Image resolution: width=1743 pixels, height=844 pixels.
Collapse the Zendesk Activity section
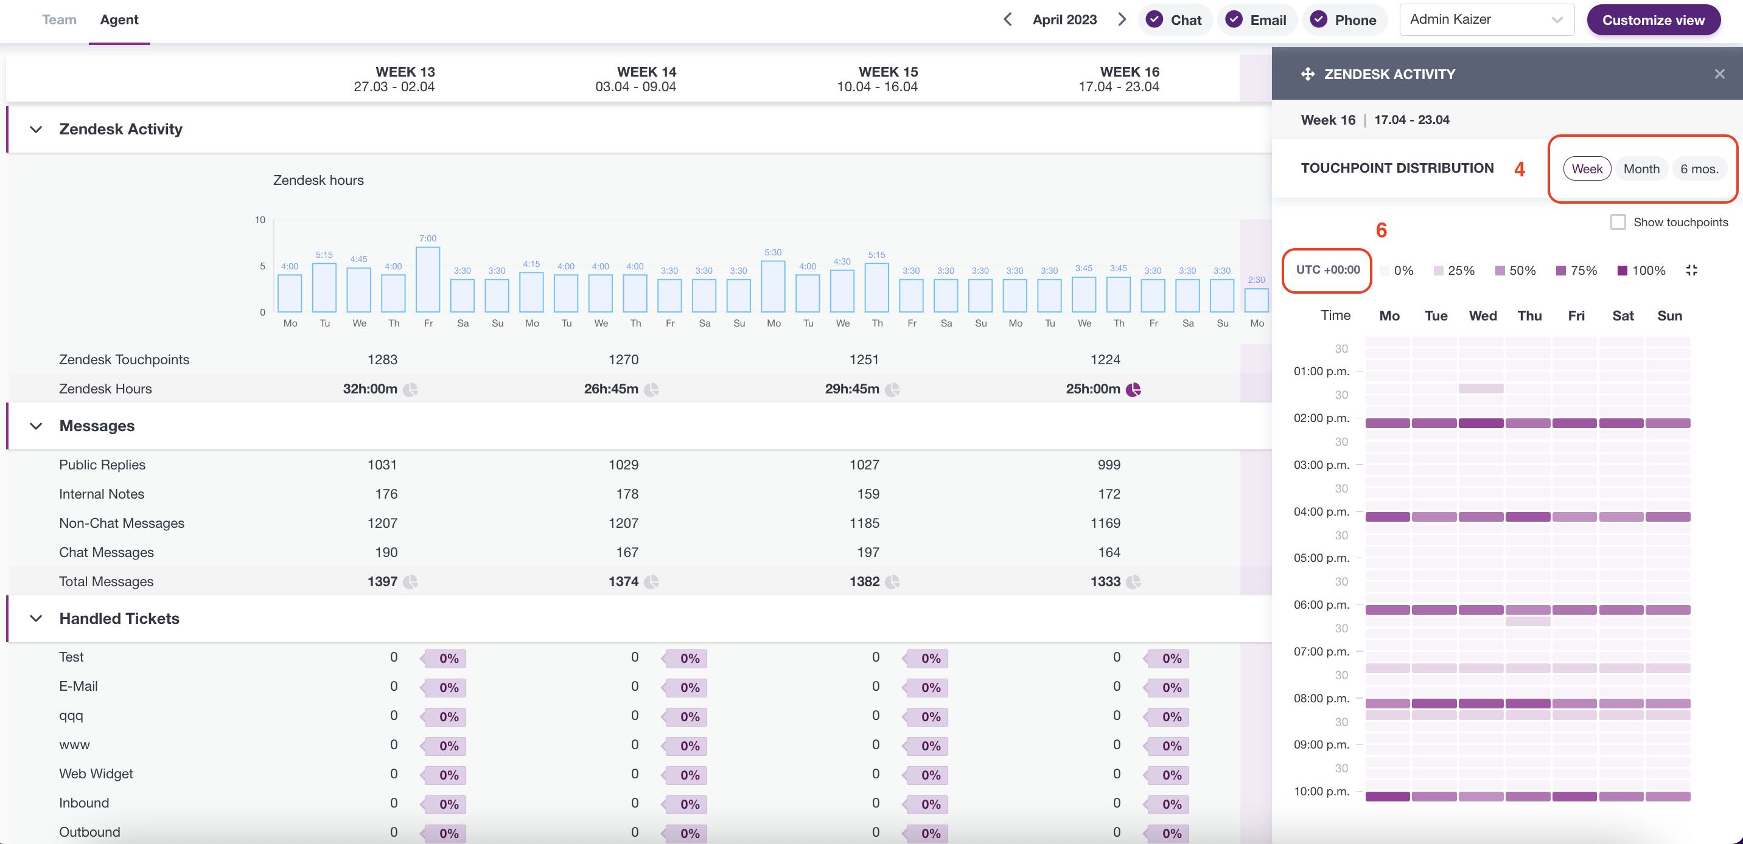click(x=36, y=129)
